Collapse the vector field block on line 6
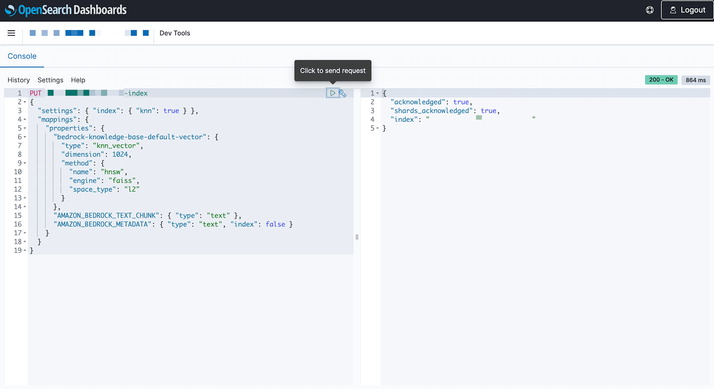 (25, 137)
